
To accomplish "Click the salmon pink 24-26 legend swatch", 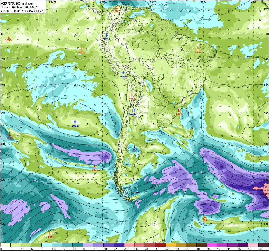I will 129,245.
